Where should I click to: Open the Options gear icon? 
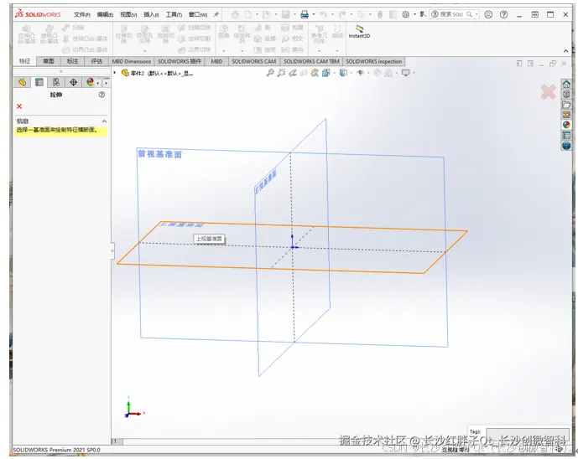click(405, 14)
